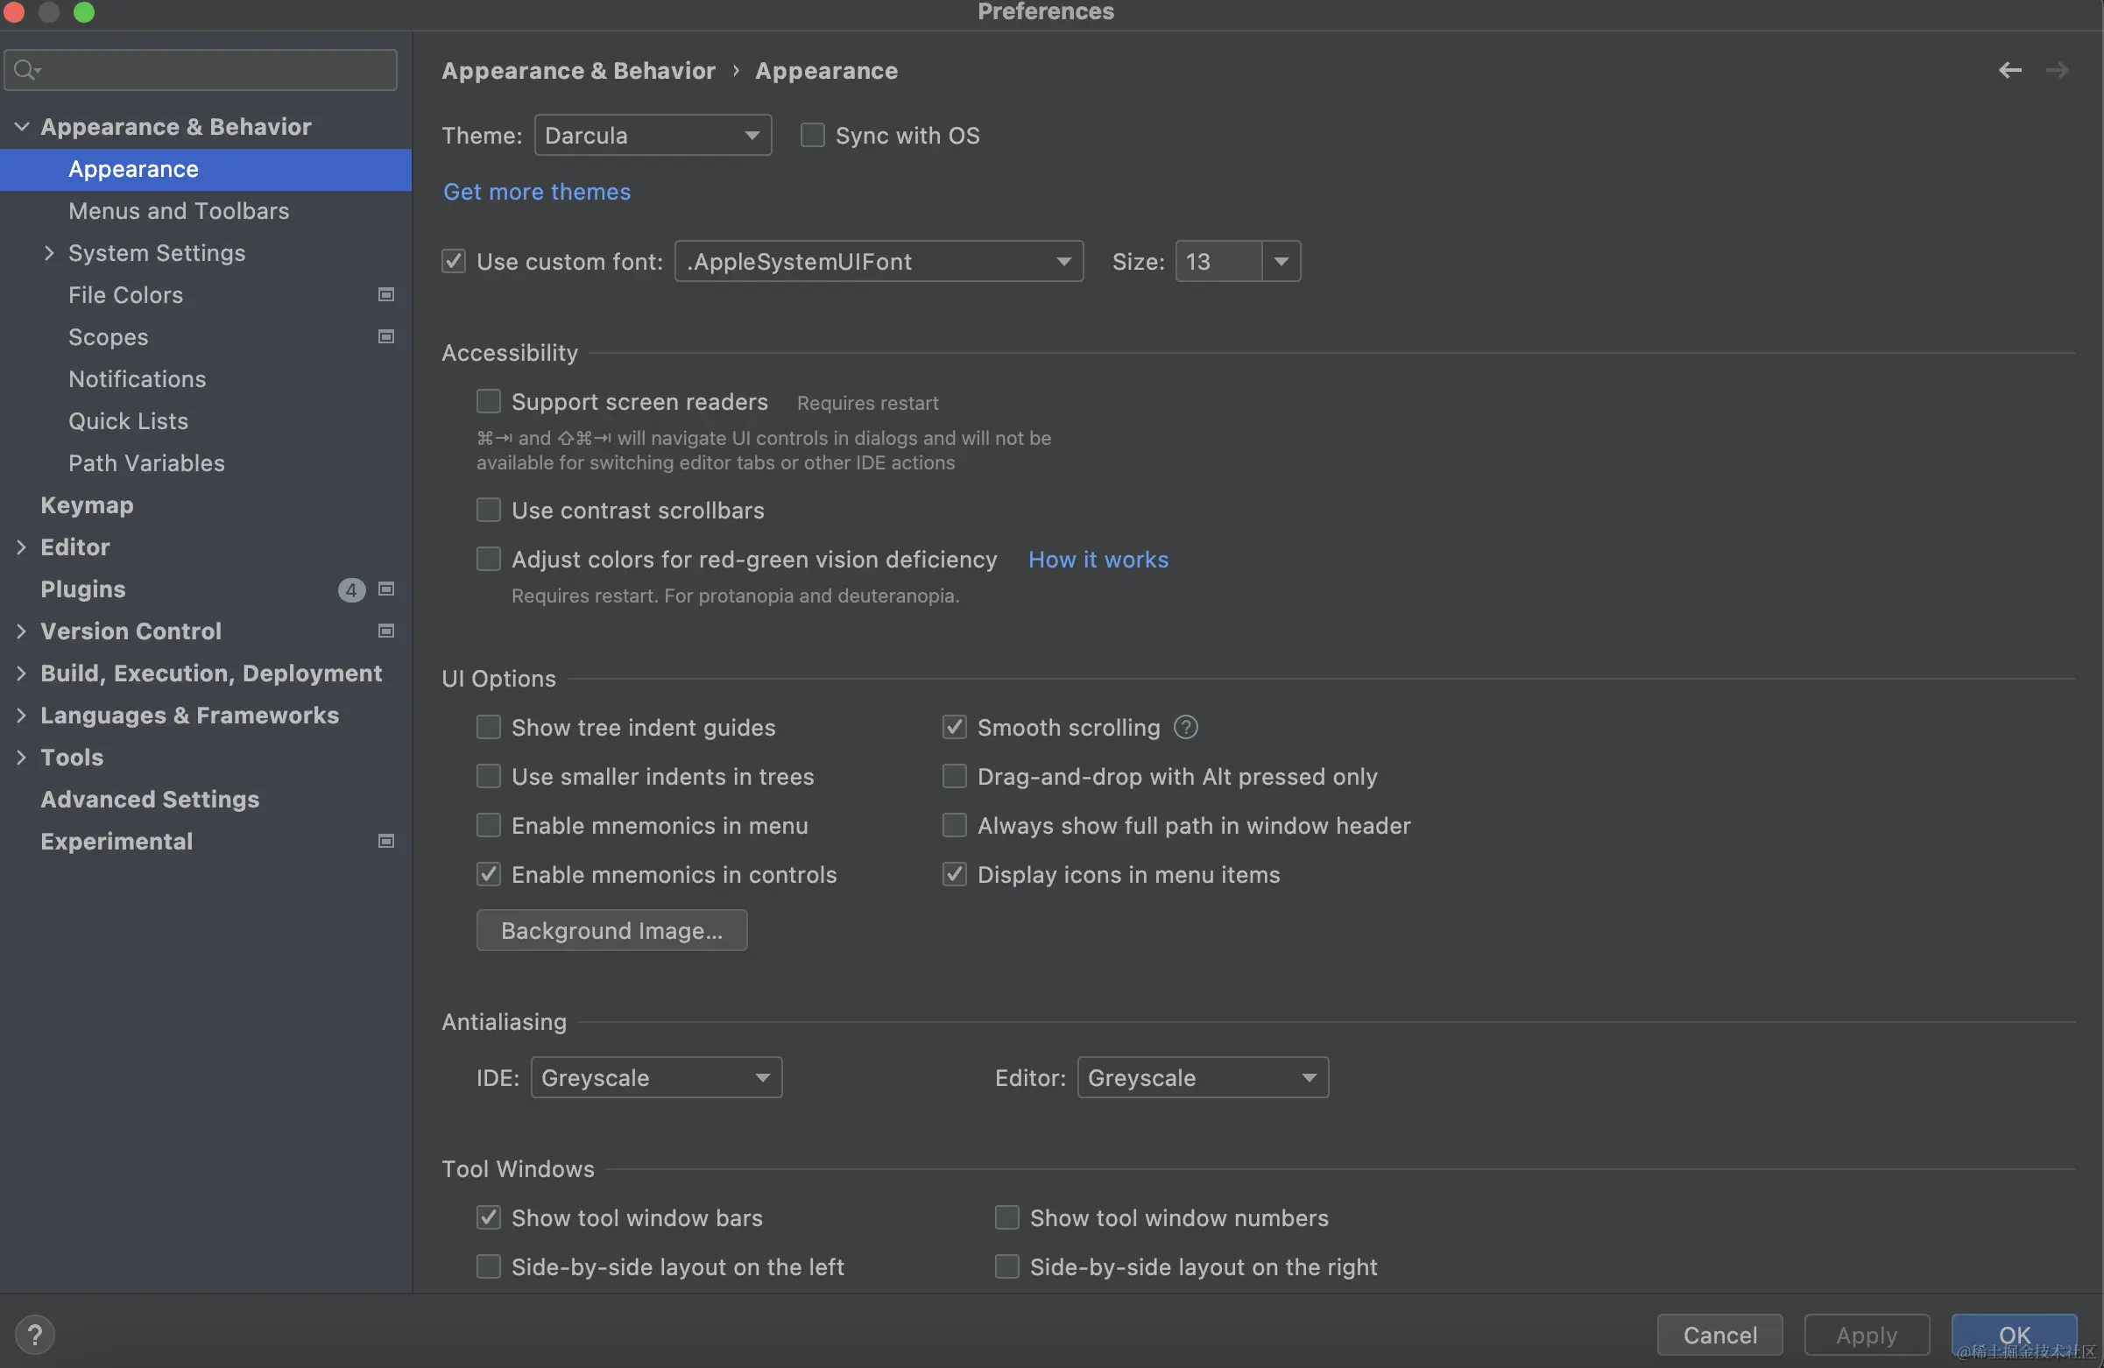Uncheck Display icons in menu items

[x=955, y=874]
